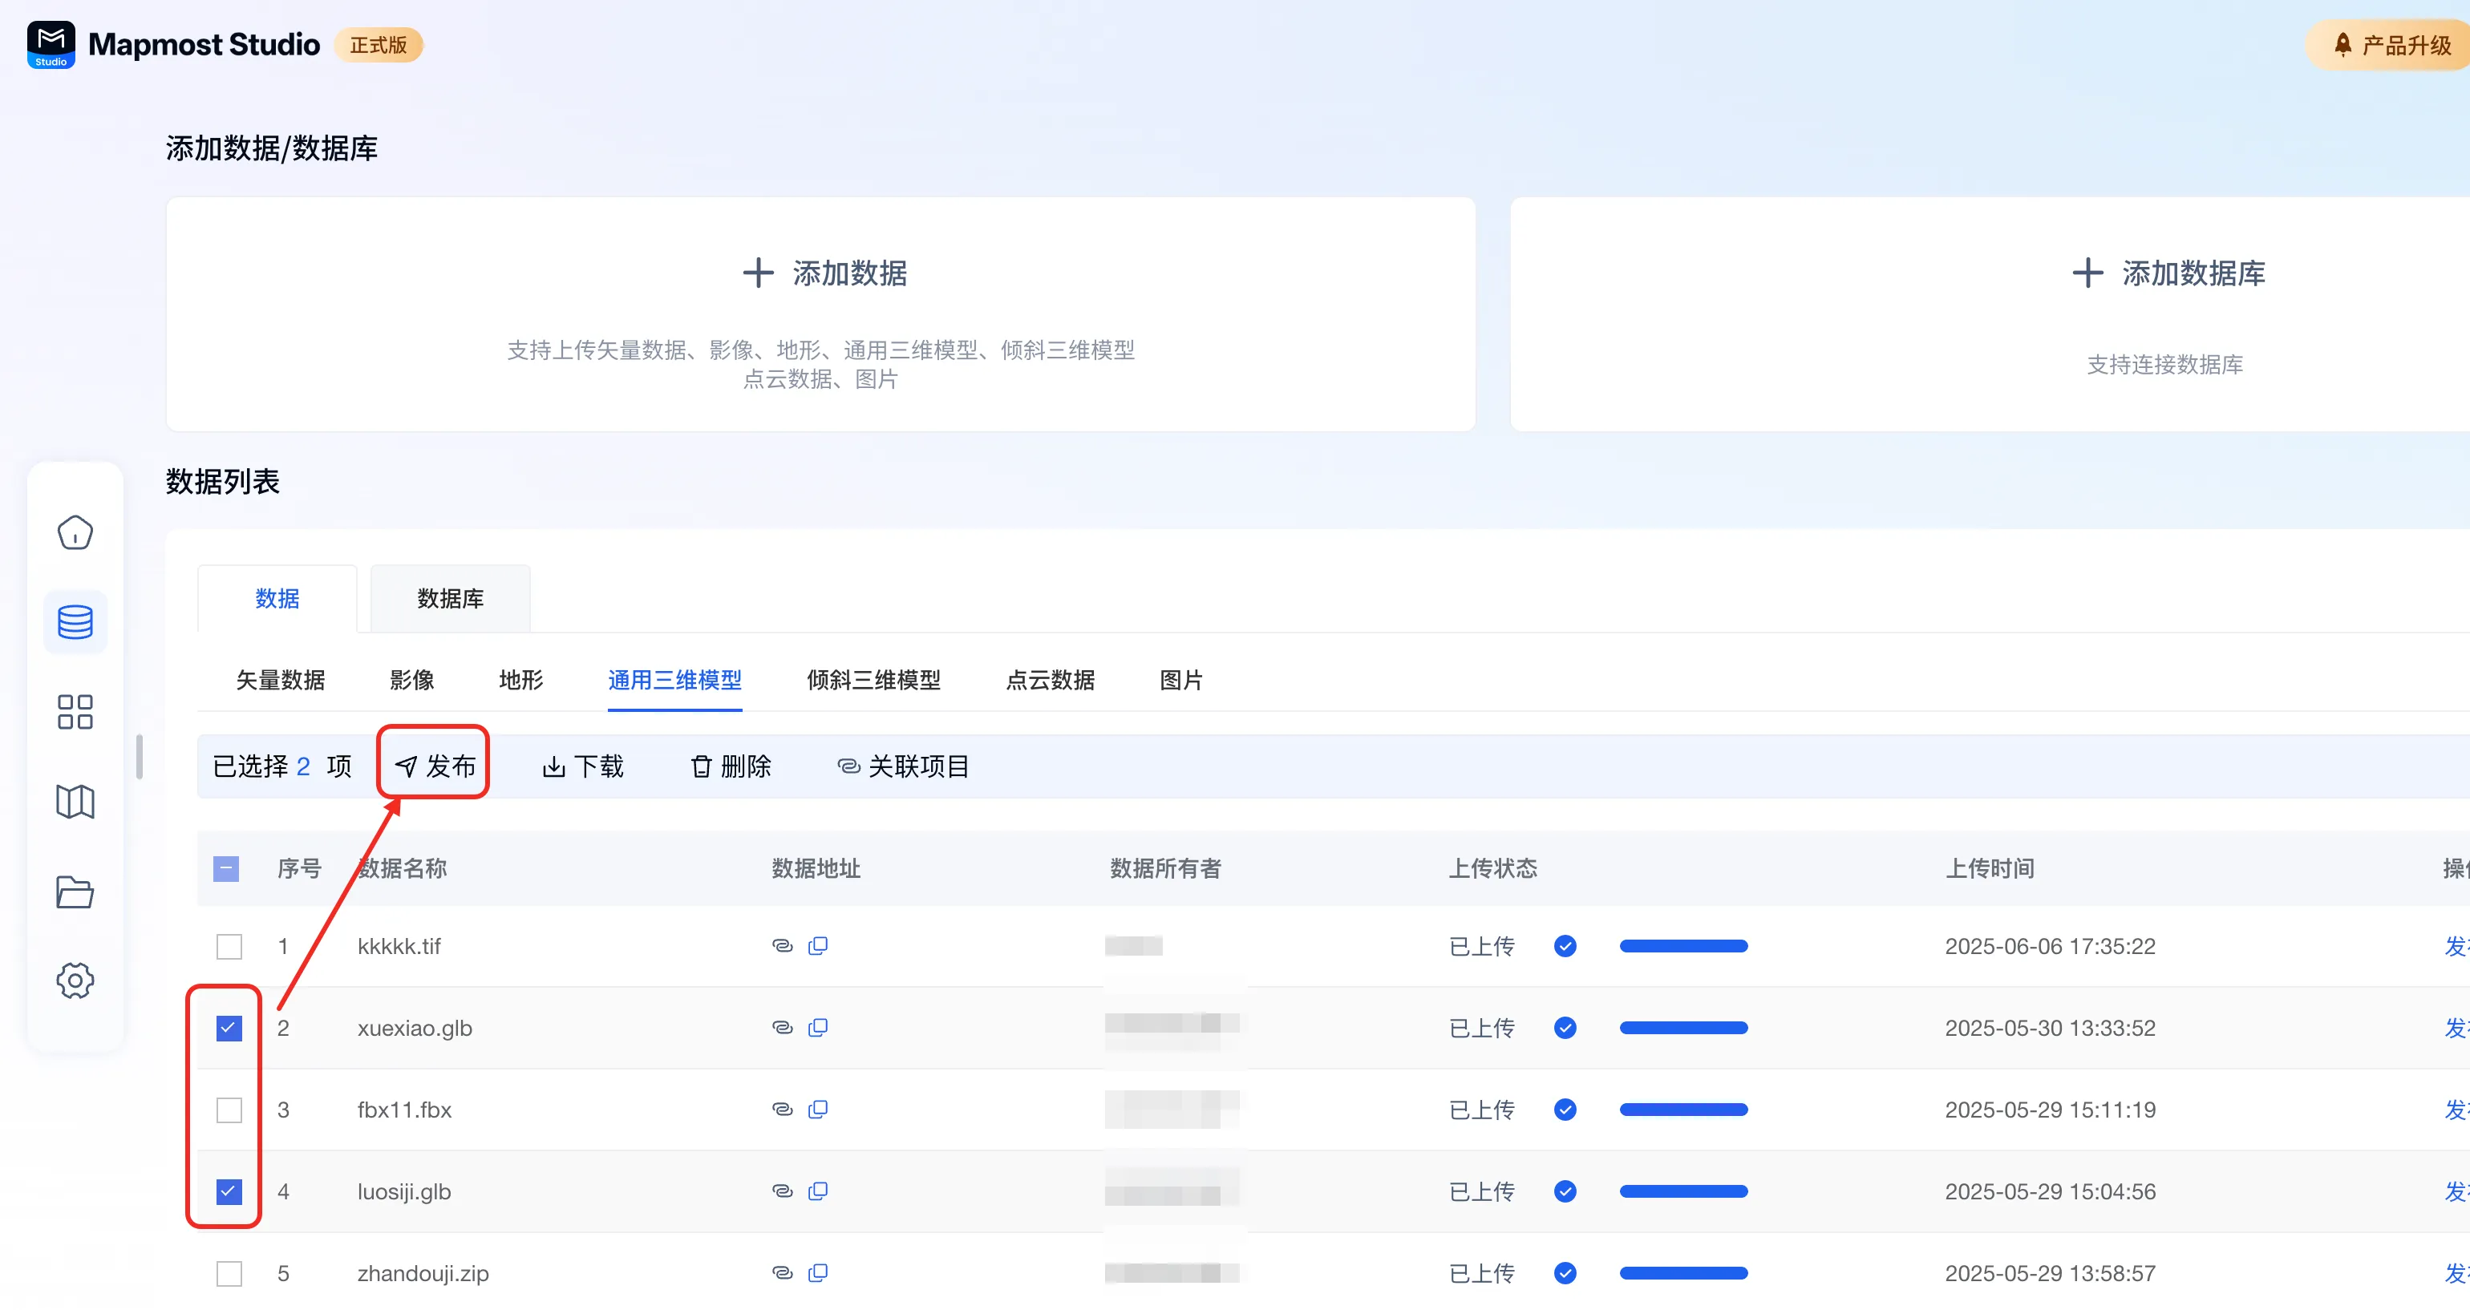
Task: Open the map icon in sidebar
Action: click(x=75, y=801)
